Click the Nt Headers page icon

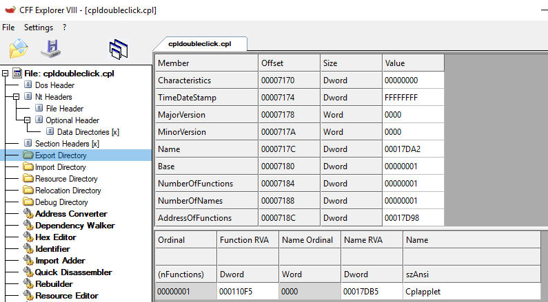[x=28, y=96]
